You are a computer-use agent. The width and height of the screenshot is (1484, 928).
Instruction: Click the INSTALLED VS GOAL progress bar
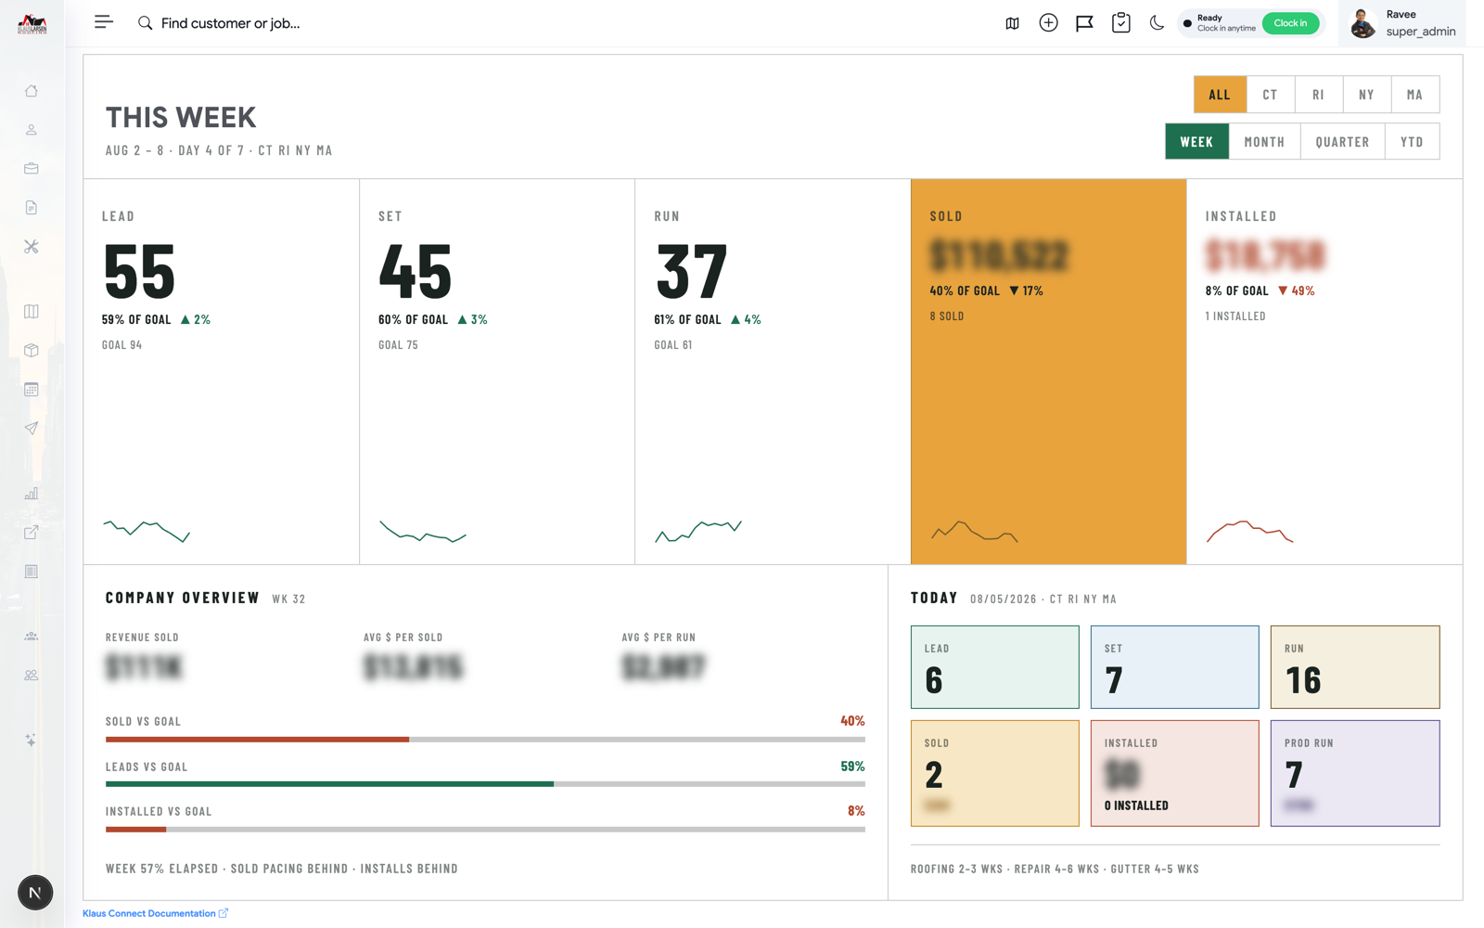[485, 829]
